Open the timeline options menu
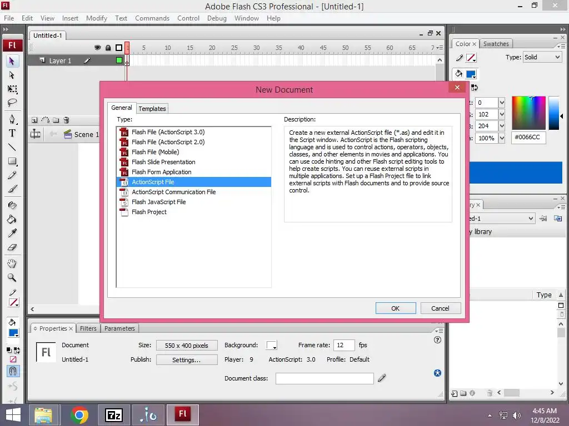 tap(440, 48)
